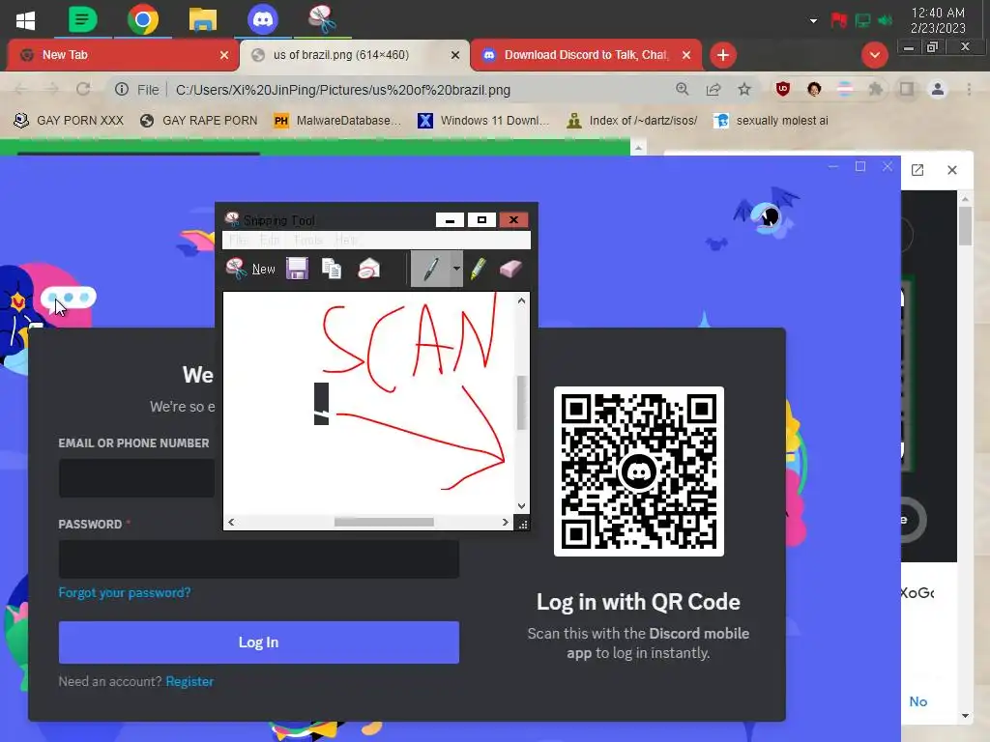Open File Explorer from the taskbar
The width and height of the screenshot is (990, 742).
point(203,20)
